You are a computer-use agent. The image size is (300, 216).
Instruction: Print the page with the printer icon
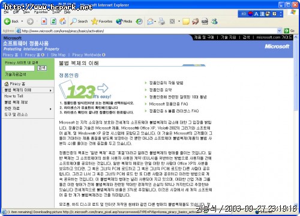click(162, 21)
